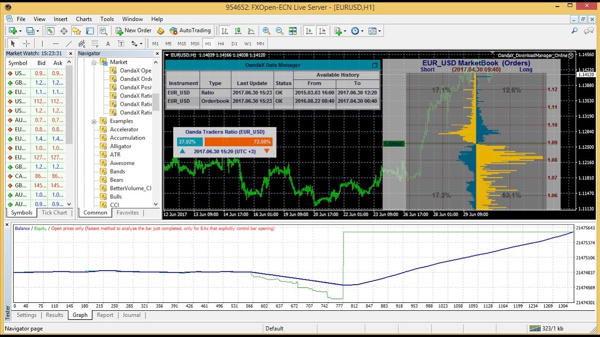Toggle the Market Watch panel icon
This screenshot has height=337, width=600.
51,31
